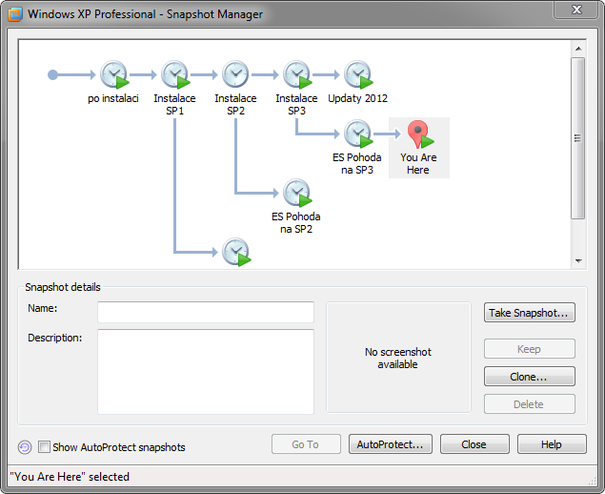Open AutoProtect settings
605x494 pixels.
[x=390, y=444]
